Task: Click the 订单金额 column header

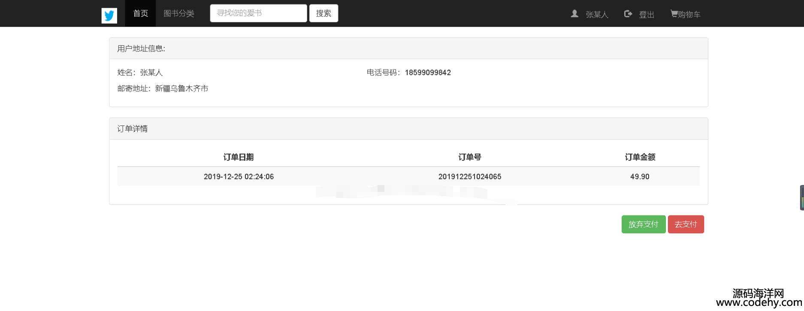Action: [640, 157]
